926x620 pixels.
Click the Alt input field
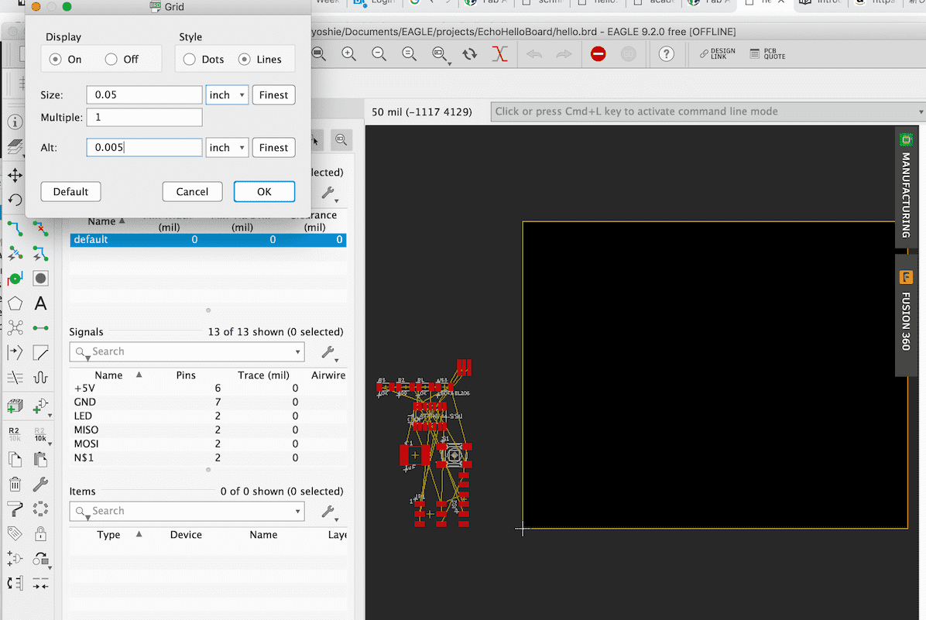click(x=145, y=148)
